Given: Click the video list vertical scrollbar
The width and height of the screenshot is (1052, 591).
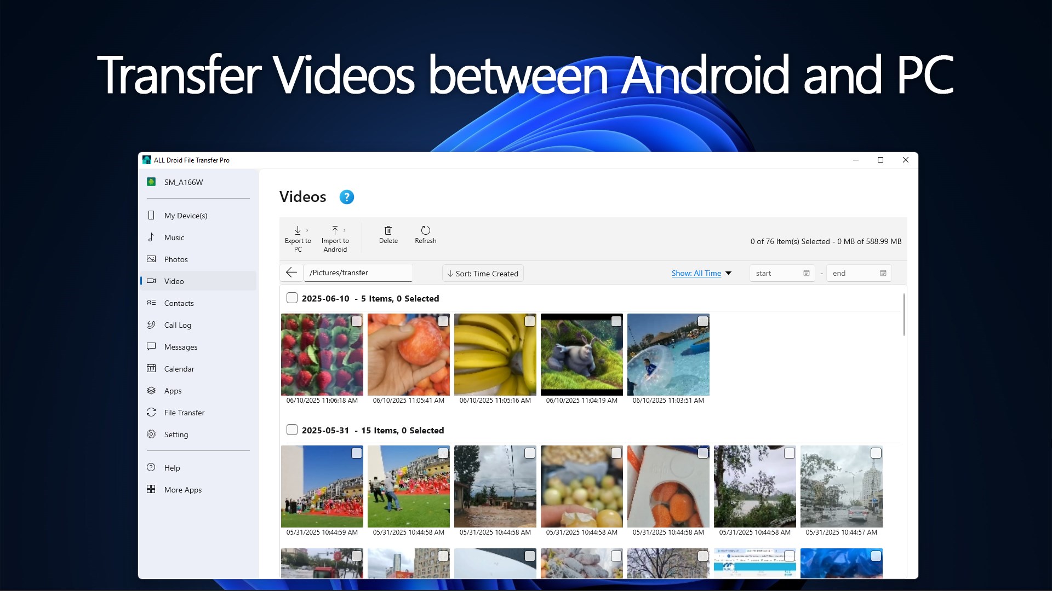Looking at the screenshot, I should 904,315.
